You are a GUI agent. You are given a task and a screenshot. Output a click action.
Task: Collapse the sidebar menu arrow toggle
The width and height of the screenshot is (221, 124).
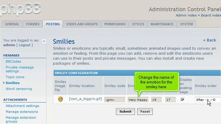[x=44, y=41]
